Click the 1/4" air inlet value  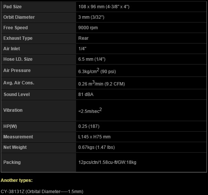pos(82,49)
